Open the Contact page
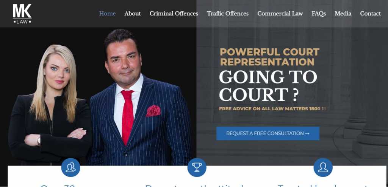This screenshot has width=388, height=187. tap(371, 14)
